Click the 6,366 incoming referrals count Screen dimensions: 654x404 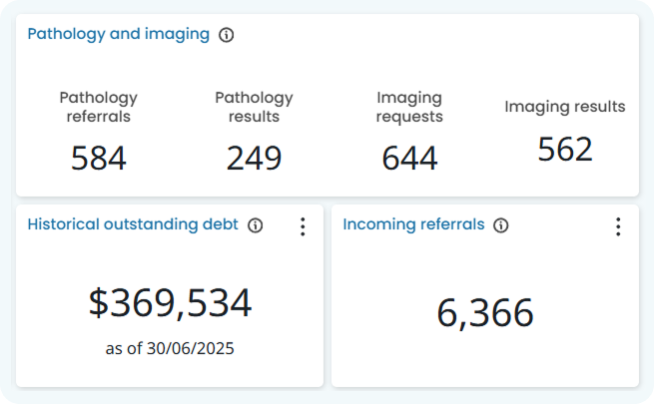coord(485,313)
